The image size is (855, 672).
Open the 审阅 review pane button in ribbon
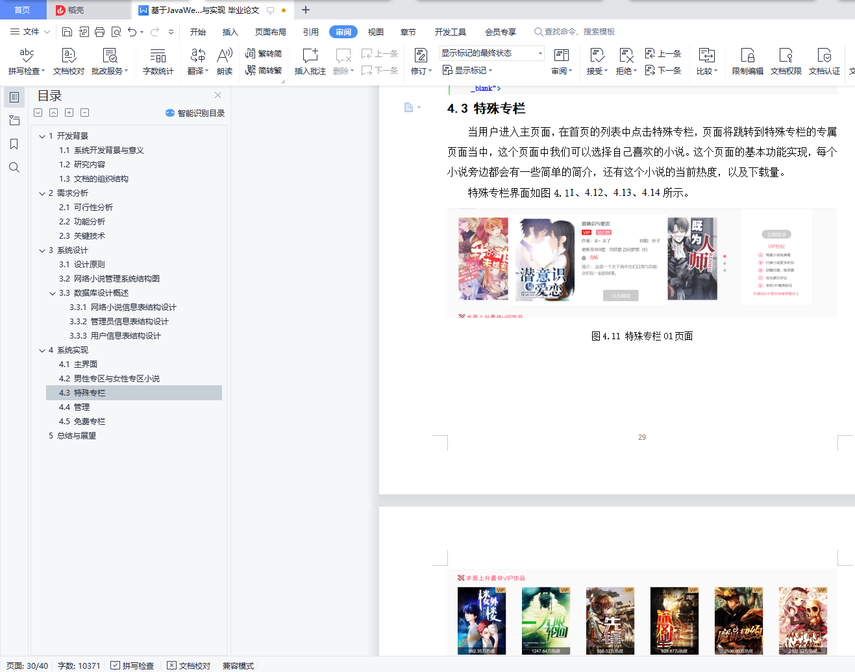click(x=562, y=62)
